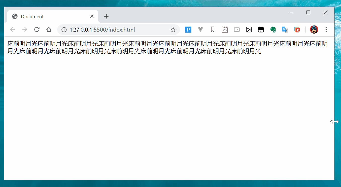Click the bookmark-flag extension icon
This screenshot has width=341, height=187.
coord(212,29)
